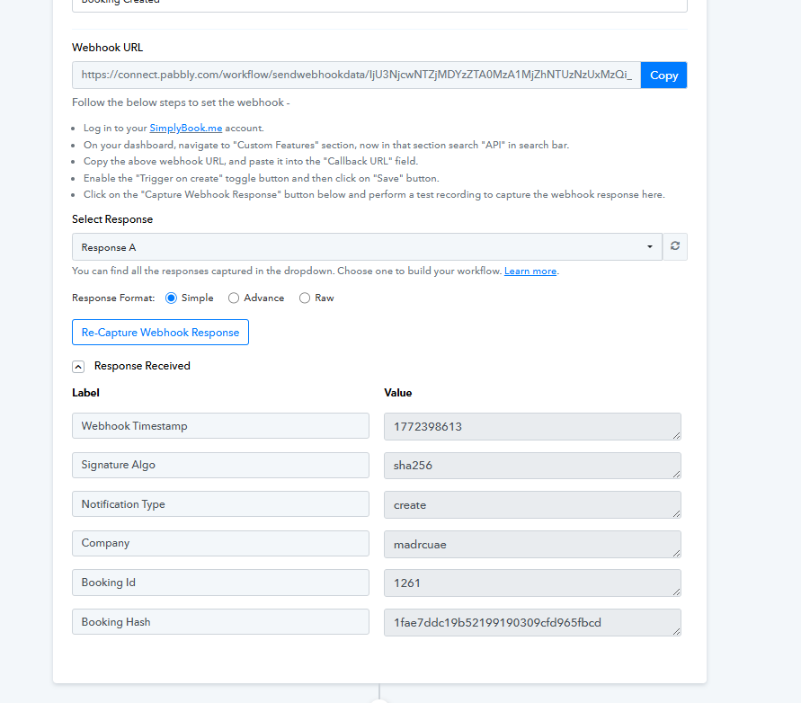Click the Booking Id value field
Image resolution: width=801 pixels, height=703 pixels.
point(530,583)
